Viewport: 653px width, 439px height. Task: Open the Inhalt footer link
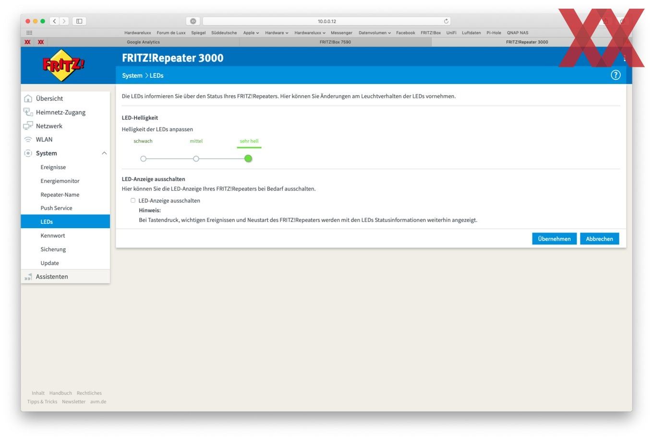click(38, 393)
